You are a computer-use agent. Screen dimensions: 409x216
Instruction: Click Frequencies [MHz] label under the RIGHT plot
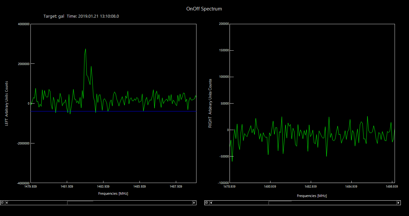click(312, 196)
